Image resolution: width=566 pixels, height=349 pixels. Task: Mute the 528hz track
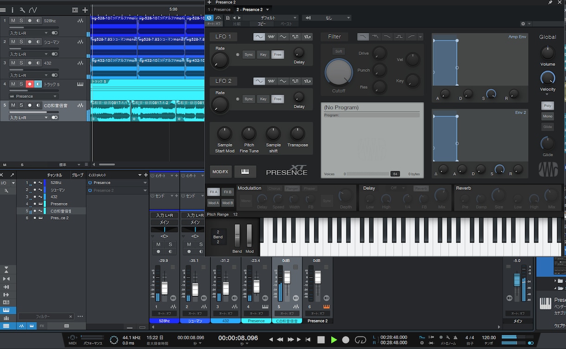(x=13, y=21)
